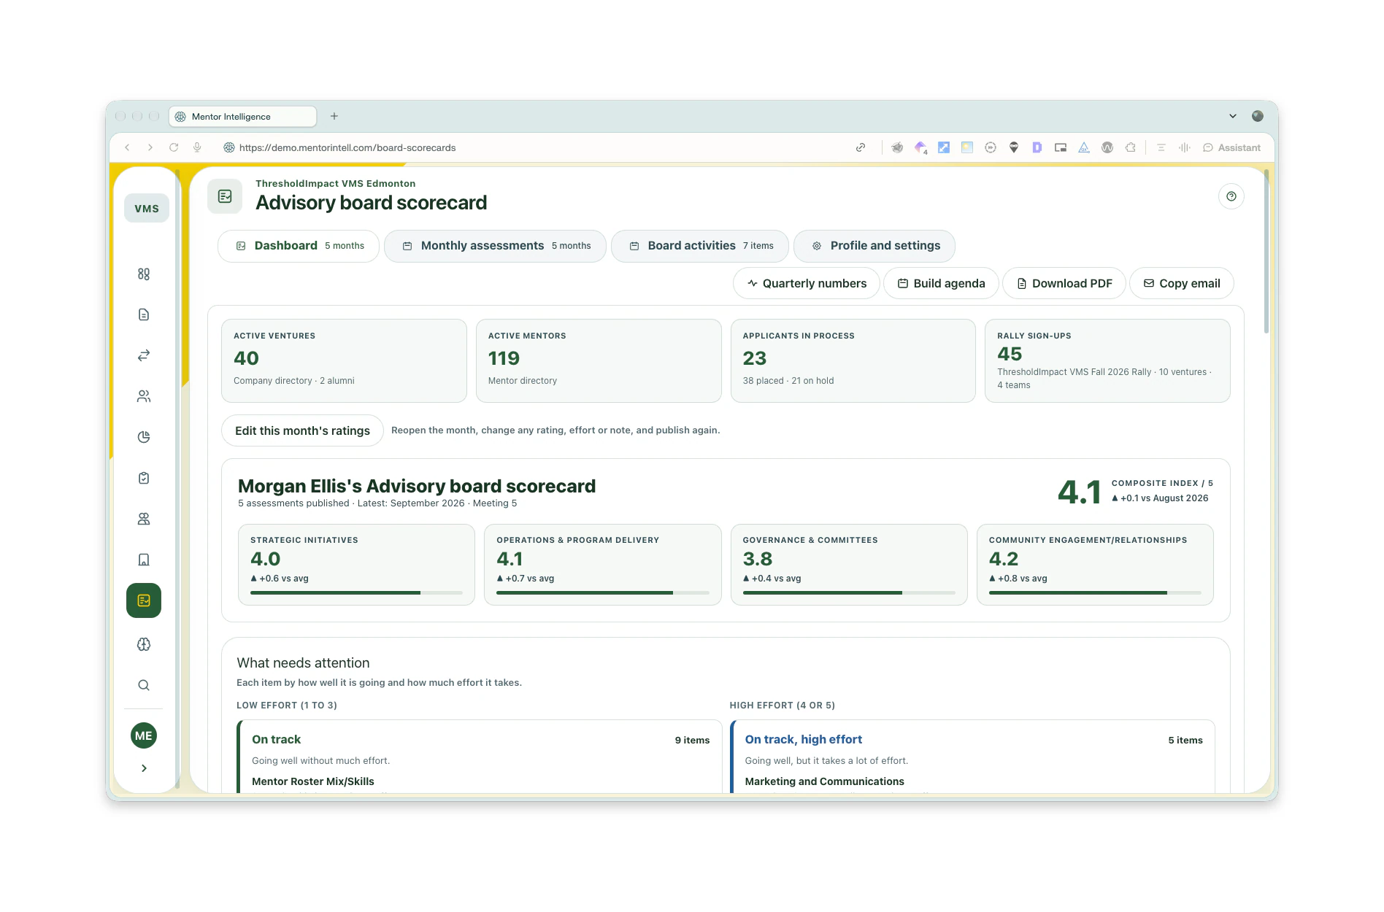
Task: Open the Assistant button in browser toolbar
Action: [x=1231, y=147]
